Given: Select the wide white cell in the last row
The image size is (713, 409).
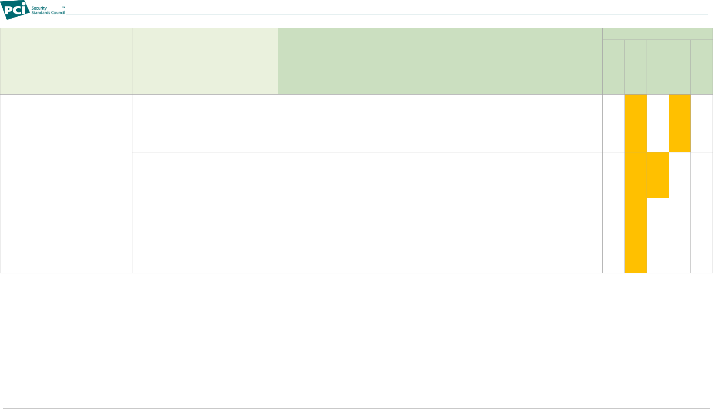Looking at the screenshot, I should 440,259.
